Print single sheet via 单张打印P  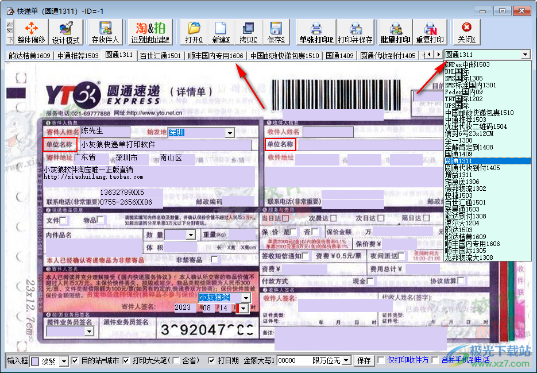[x=316, y=32]
